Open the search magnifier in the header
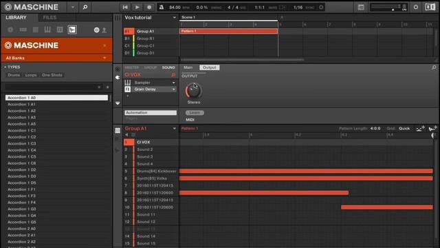This screenshot has height=248, width=440. tap(85, 7)
